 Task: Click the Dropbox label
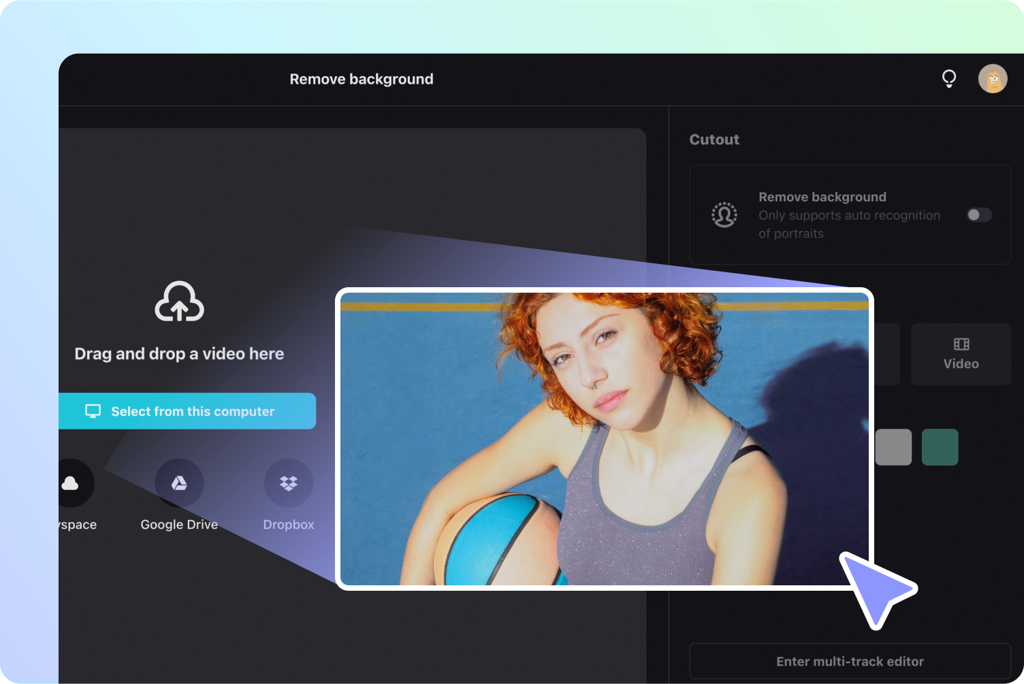pos(289,525)
